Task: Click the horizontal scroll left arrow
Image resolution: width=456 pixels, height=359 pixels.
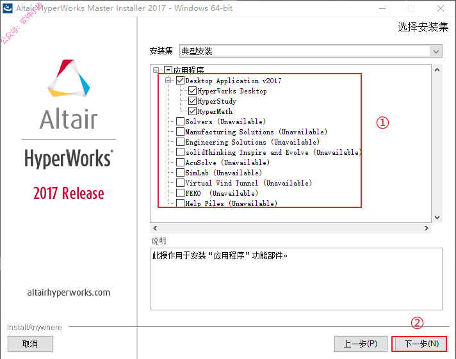Action: tap(155, 228)
